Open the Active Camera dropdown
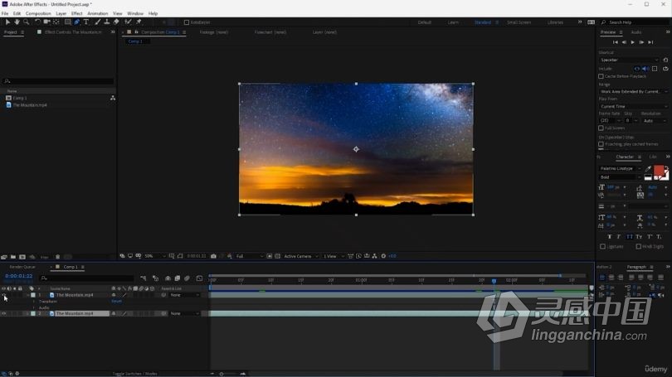Image resolution: width=672 pixels, height=377 pixels. (301, 256)
